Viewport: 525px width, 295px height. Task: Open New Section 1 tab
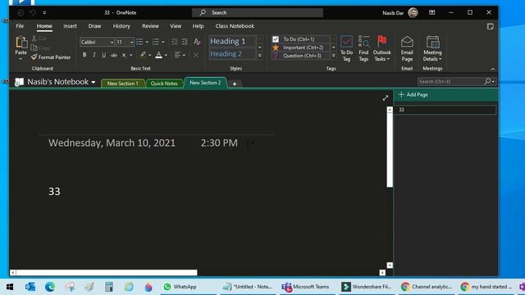(122, 84)
